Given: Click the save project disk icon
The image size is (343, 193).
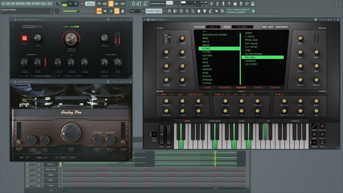Looking at the screenshot, I should [235, 4].
